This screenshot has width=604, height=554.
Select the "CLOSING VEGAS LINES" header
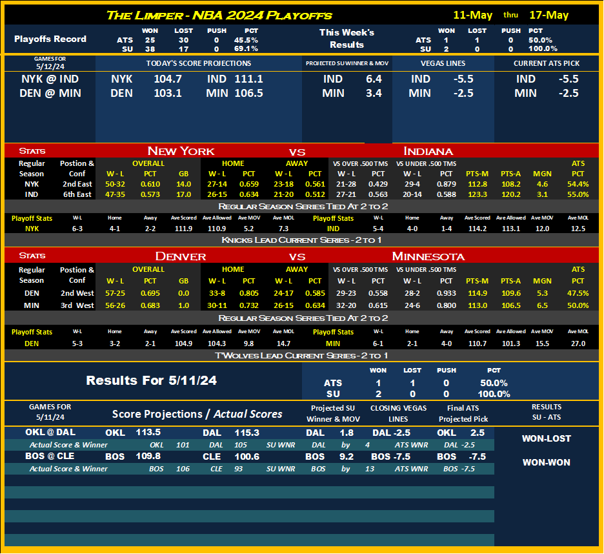[398, 414]
